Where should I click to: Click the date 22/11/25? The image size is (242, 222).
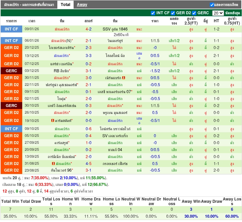(x=32, y=85)
